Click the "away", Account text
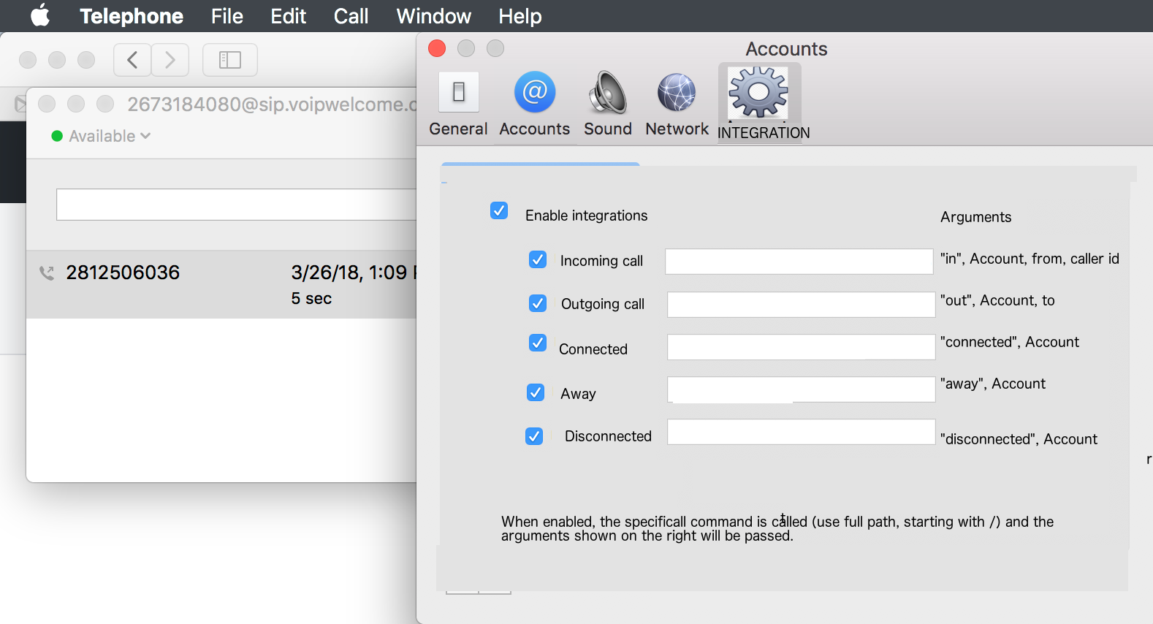The image size is (1153, 624). tap(993, 384)
